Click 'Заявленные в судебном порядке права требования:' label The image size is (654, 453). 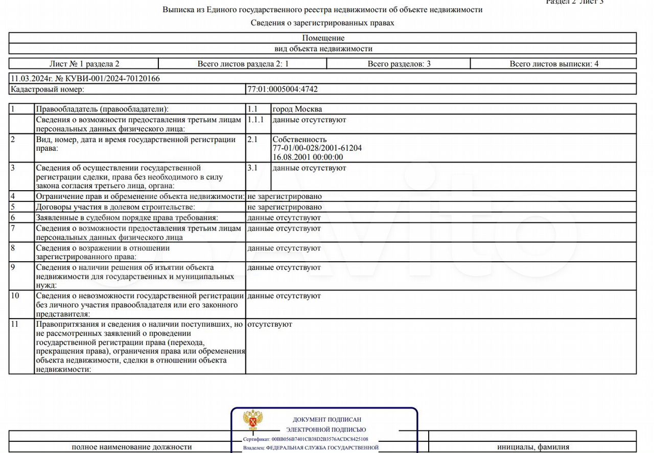point(127,218)
